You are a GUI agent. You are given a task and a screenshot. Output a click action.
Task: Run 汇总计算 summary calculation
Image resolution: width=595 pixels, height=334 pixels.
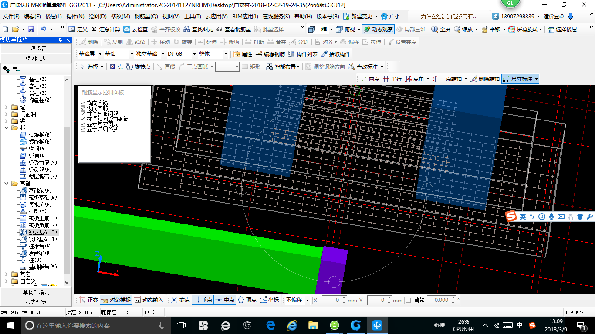pyautogui.click(x=106, y=29)
